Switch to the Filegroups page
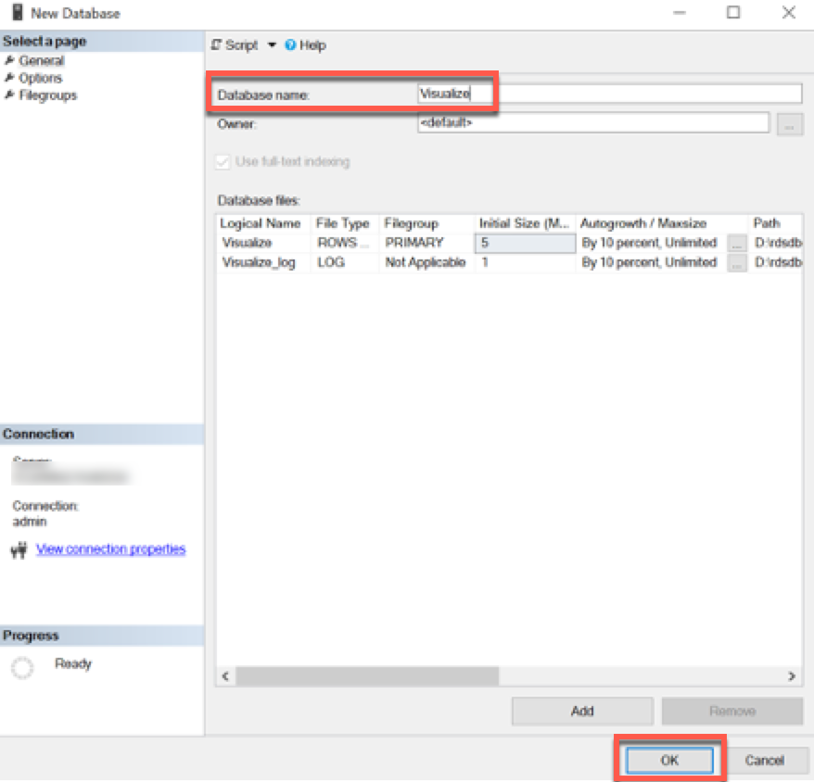Screen dimensions: 814x782 tap(47, 95)
